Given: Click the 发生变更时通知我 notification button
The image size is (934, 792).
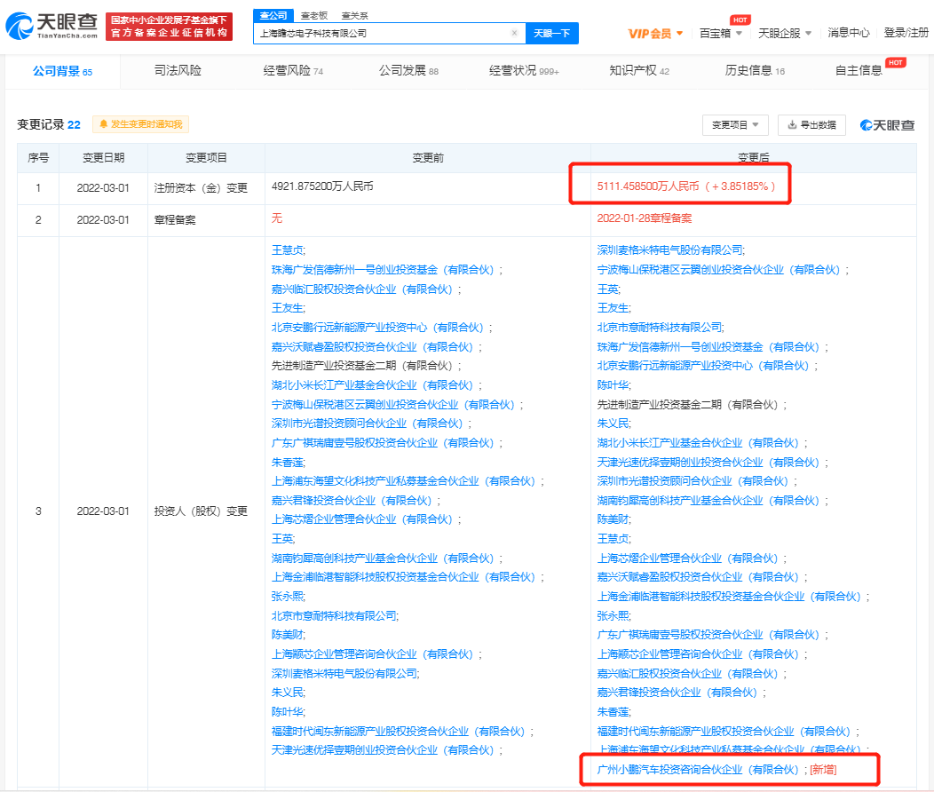Looking at the screenshot, I should point(140,124).
